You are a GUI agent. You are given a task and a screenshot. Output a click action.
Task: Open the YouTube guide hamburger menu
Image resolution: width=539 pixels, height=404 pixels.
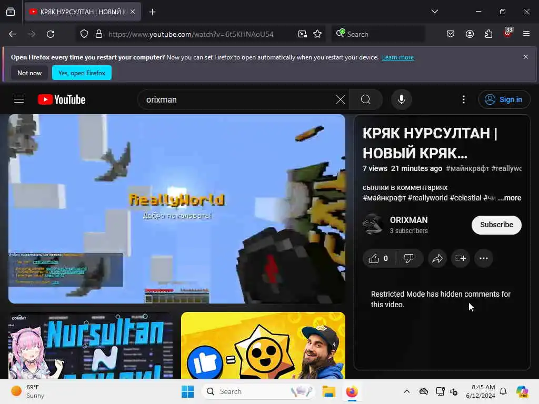(19, 99)
